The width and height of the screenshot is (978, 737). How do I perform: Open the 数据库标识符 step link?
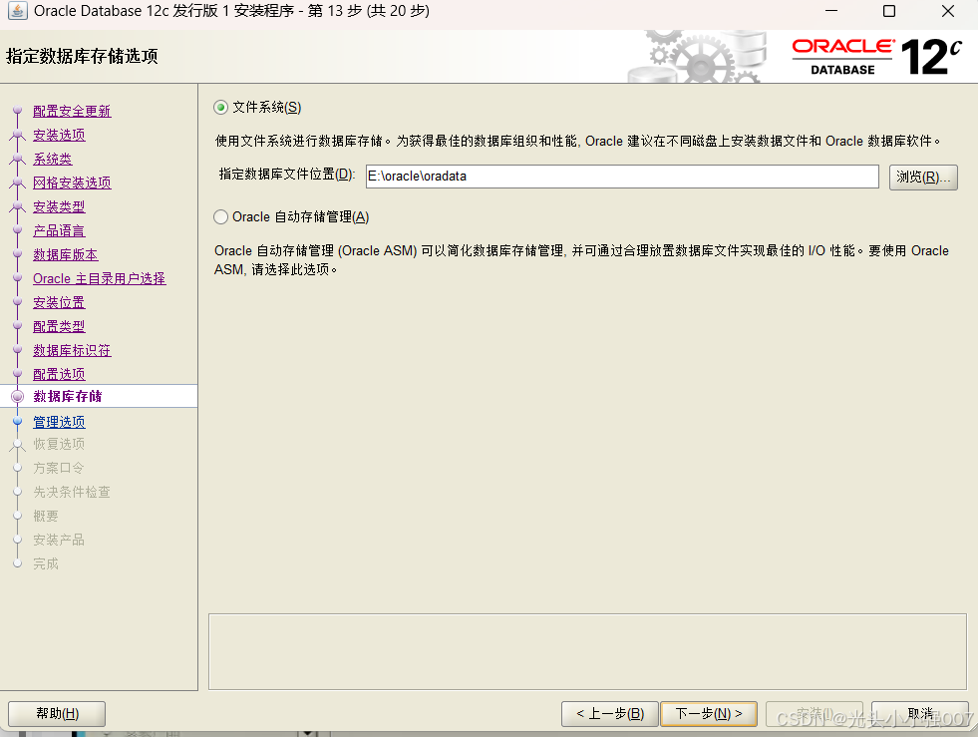tap(72, 351)
